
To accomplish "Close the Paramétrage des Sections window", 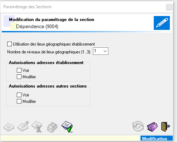I will point(169,7).
